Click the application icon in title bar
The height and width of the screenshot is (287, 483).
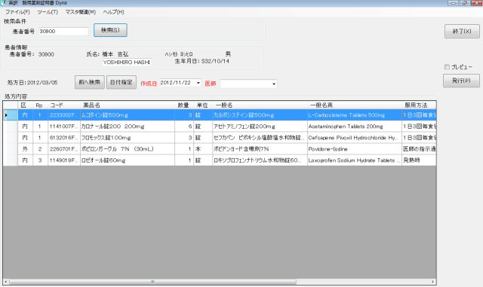click(3, 3)
